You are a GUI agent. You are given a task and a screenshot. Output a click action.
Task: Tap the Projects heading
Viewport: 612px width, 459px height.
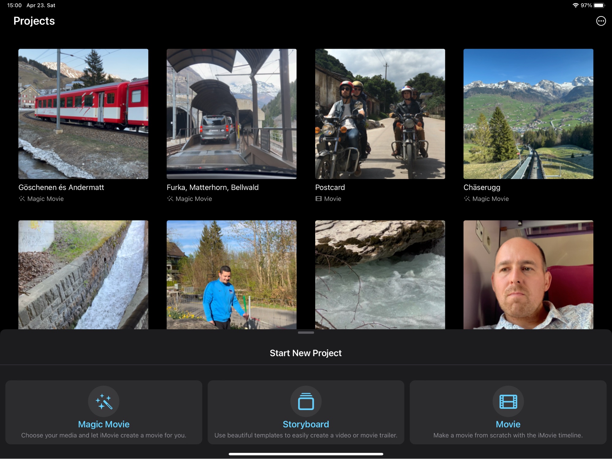pos(34,21)
